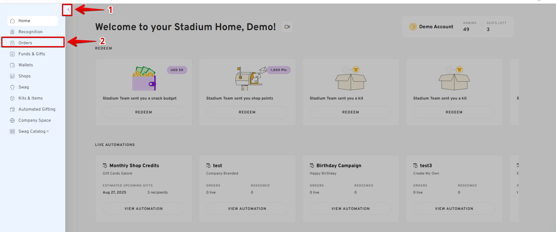View the test3 automation
This screenshot has width=556, height=232.
coord(454,209)
